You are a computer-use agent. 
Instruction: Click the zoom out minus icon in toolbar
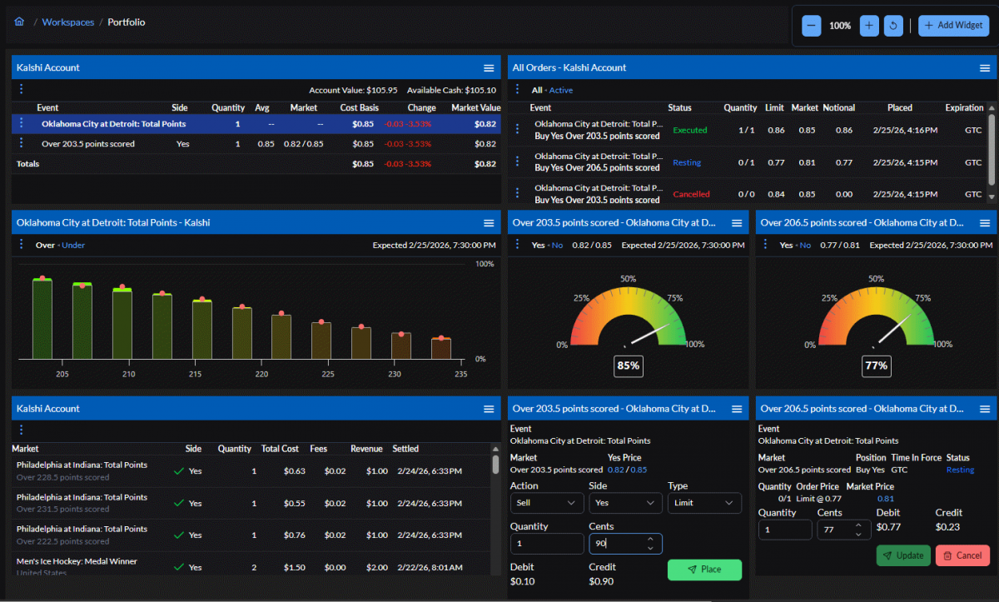tap(811, 25)
